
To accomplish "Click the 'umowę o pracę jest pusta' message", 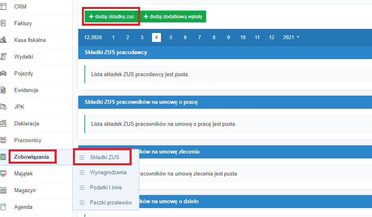I will [163, 124].
